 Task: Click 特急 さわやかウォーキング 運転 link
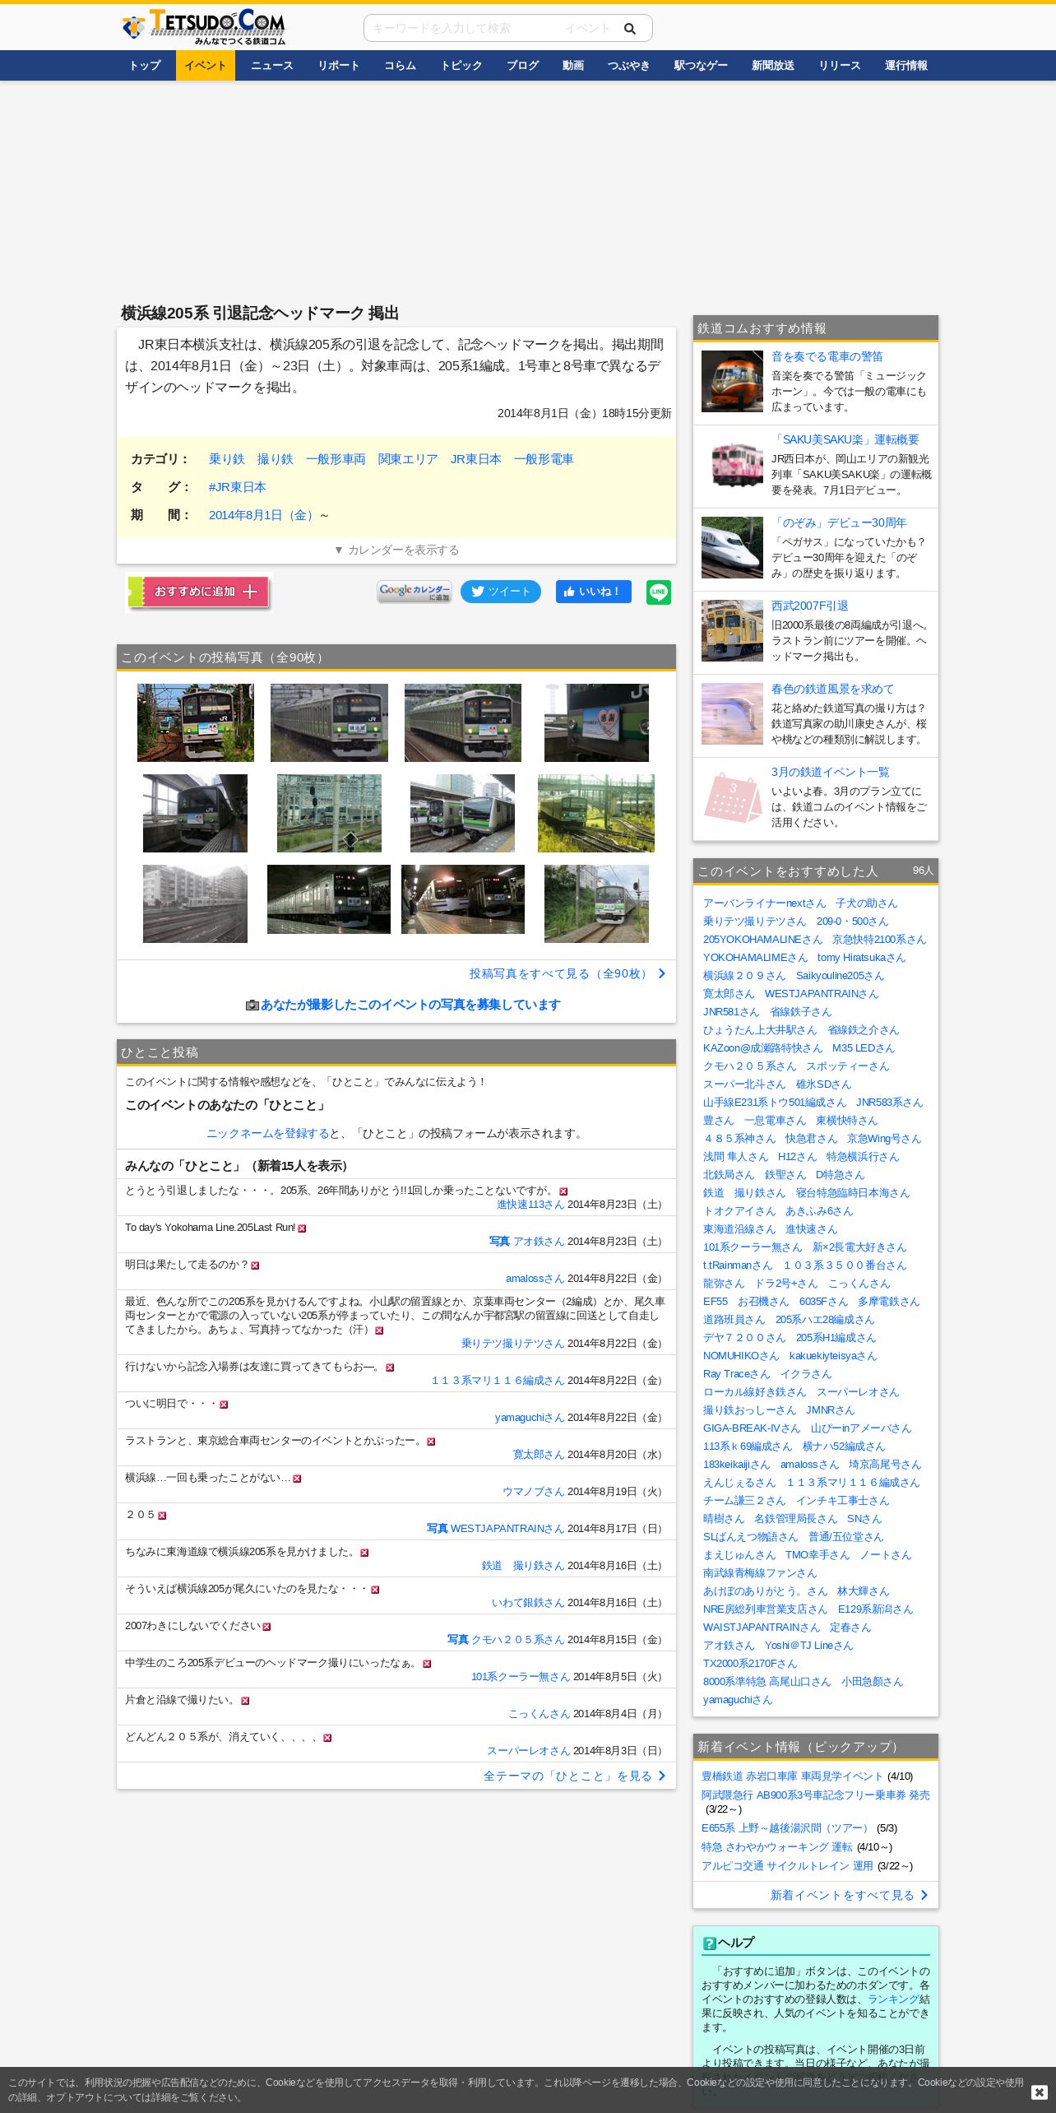[x=777, y=1846]
